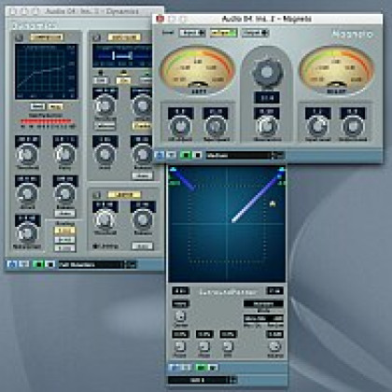Viewport: 392px width, 392px height.
Task: Open first dropdown after Level label in Magneto
Action: pos(192,33)
